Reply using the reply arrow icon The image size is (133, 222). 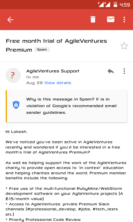(x=111, y=71)
